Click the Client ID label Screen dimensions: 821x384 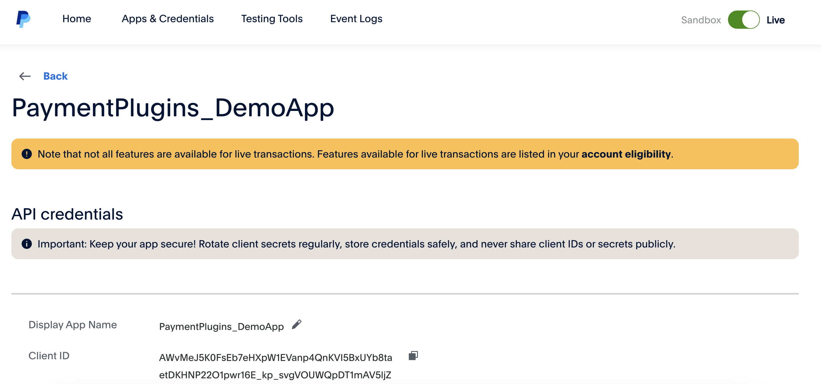(49, 356)
